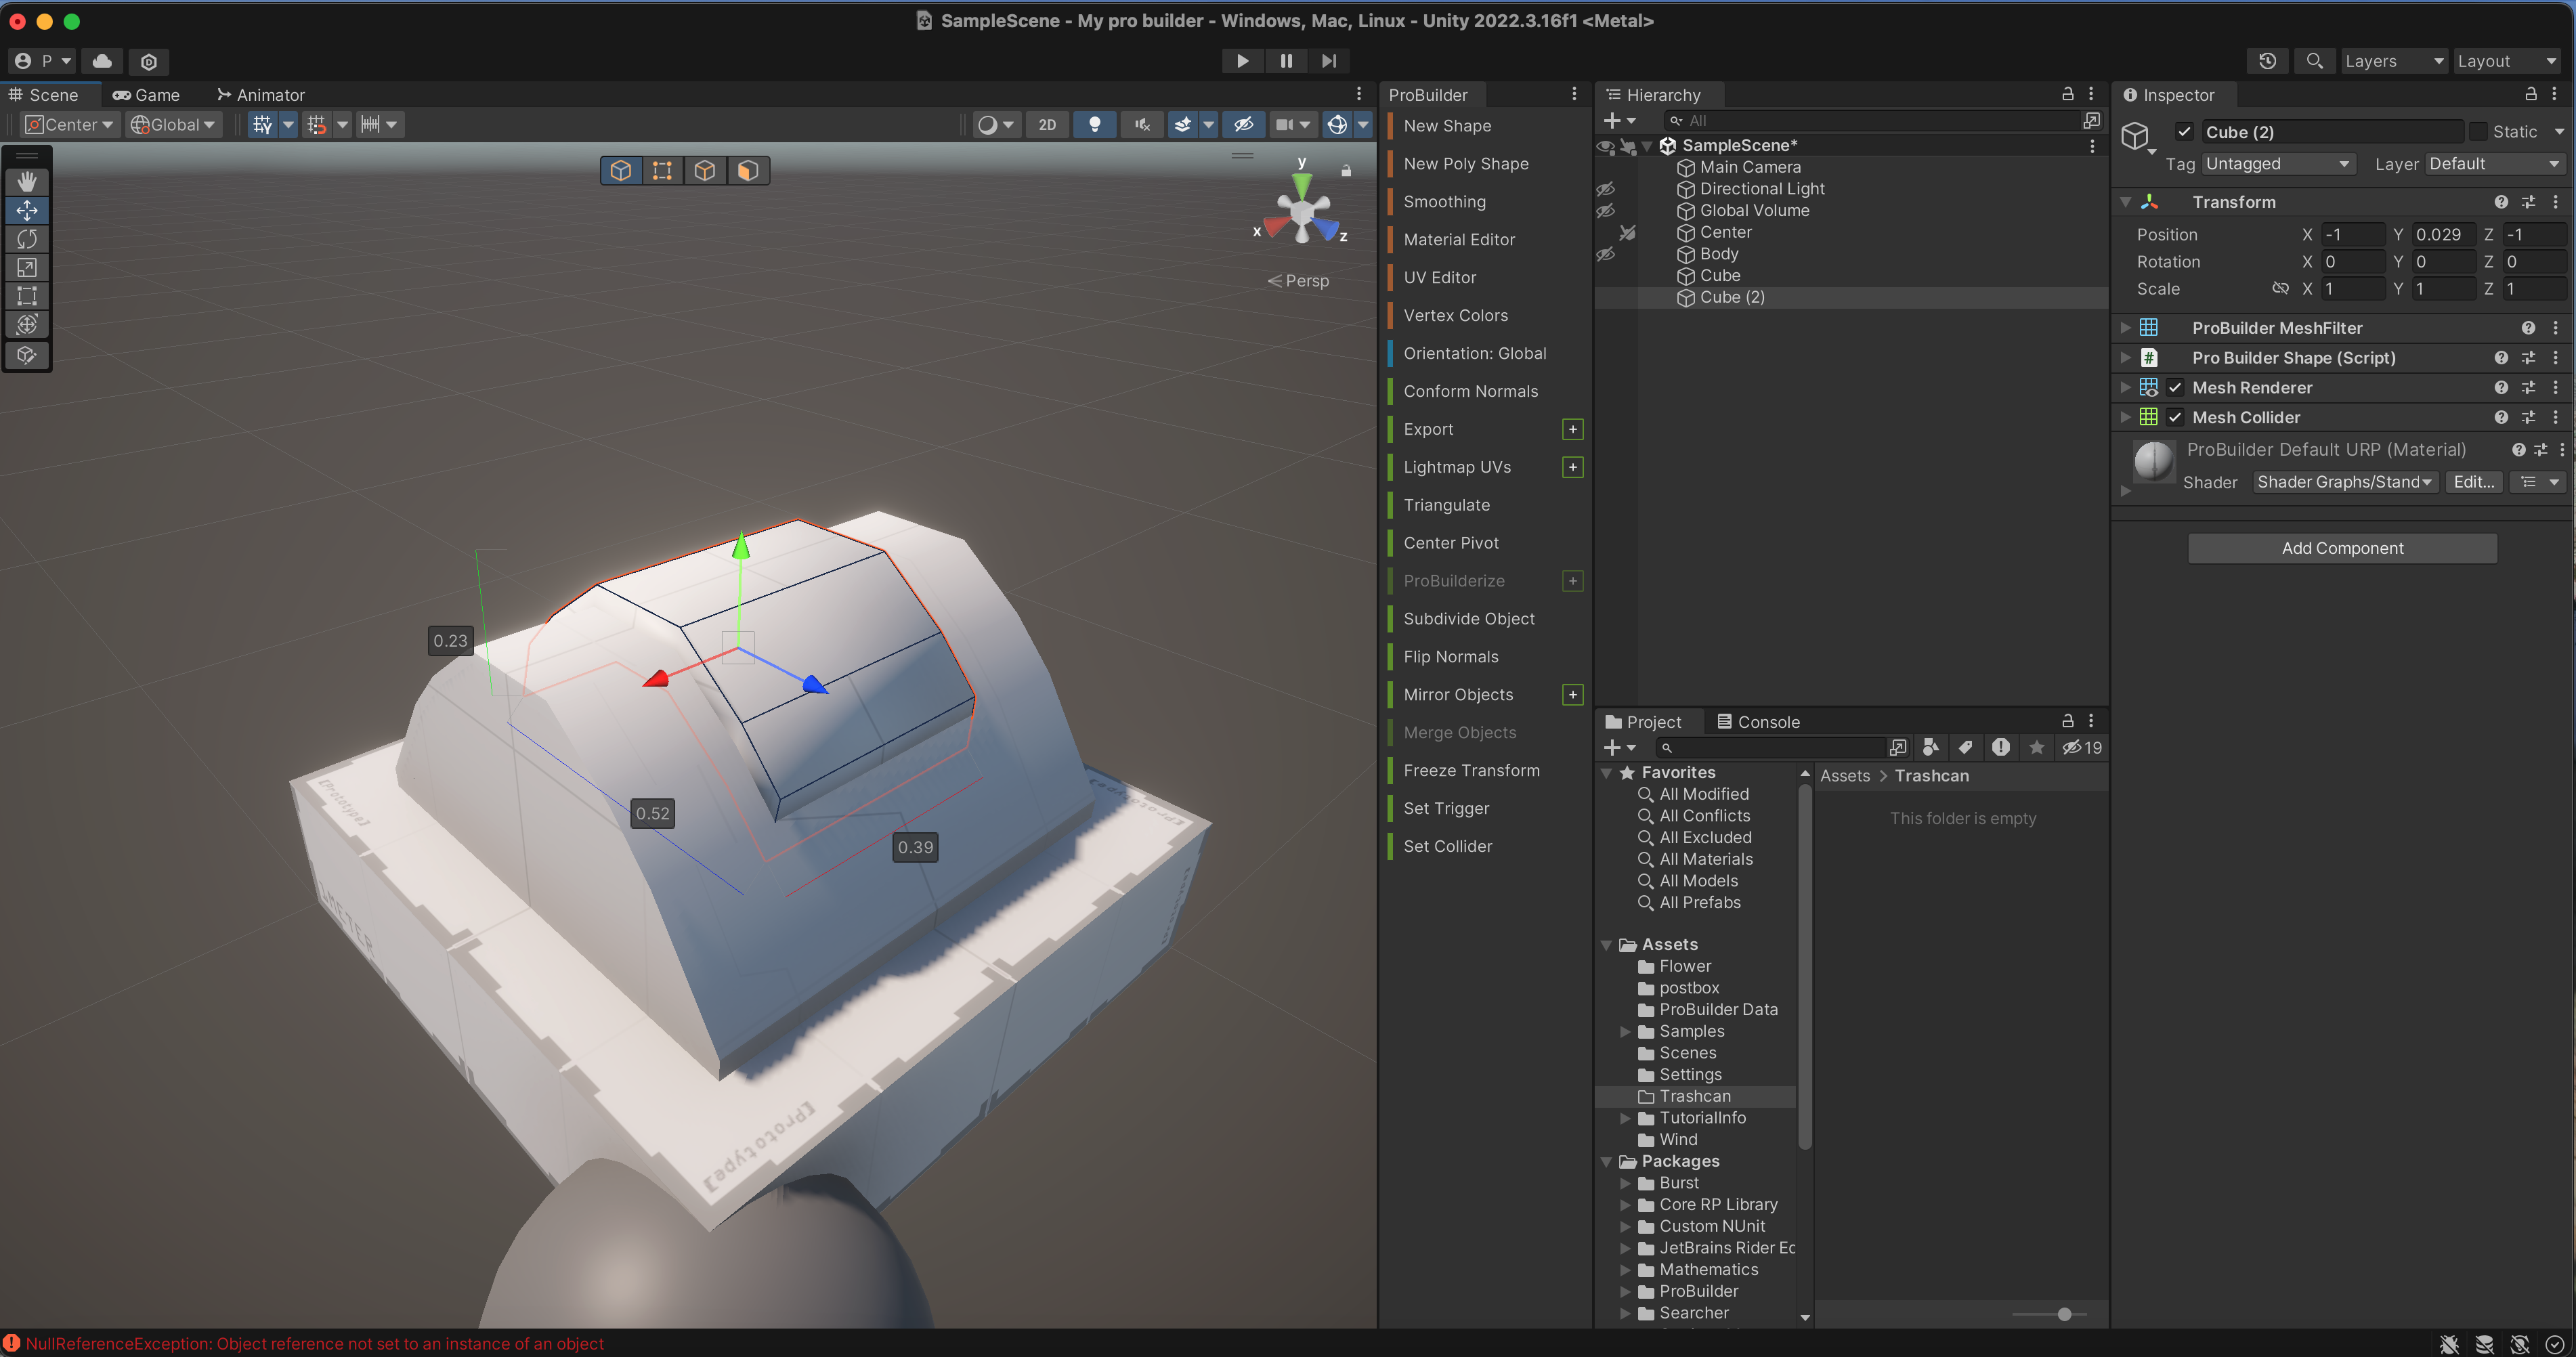Open the Undo History icon
Image resolution: width=2576 pixels, height=1357 pixels.
click(x=2267, y=61)
